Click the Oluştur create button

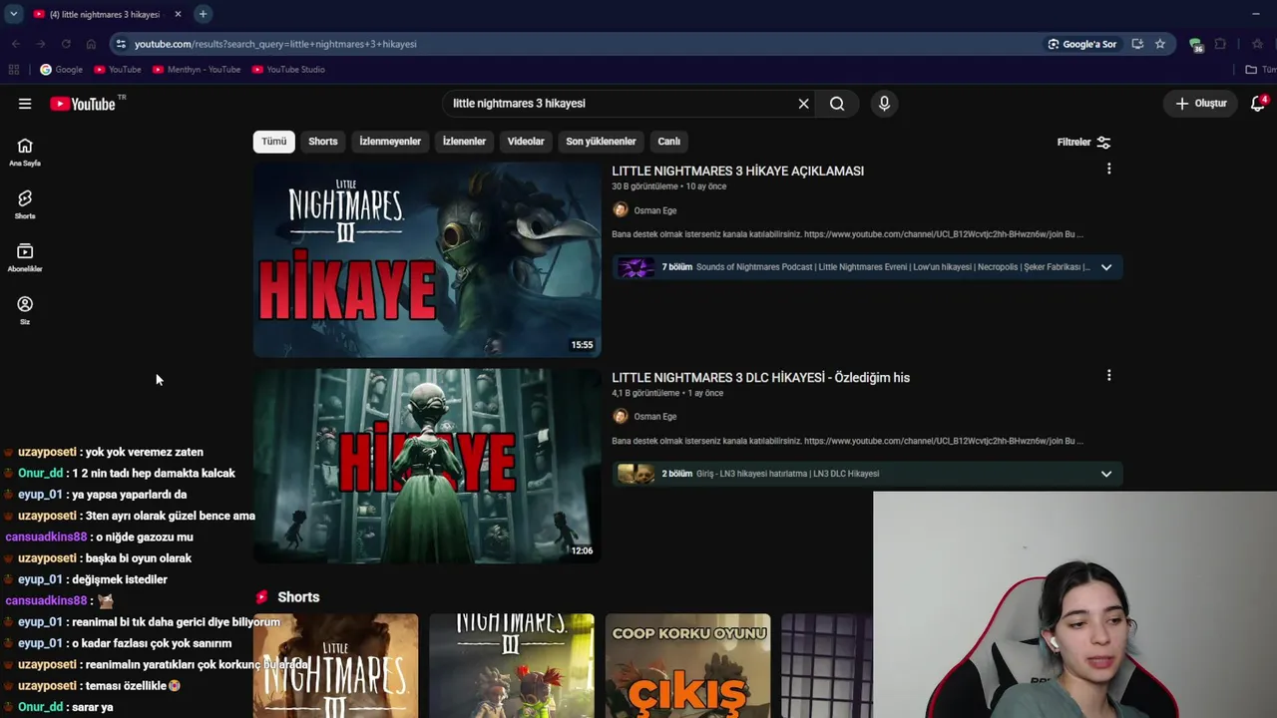(1201, 104)
